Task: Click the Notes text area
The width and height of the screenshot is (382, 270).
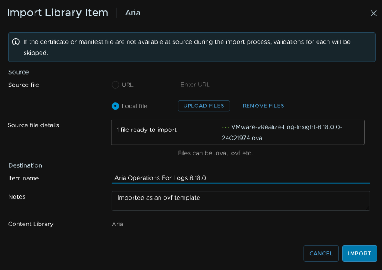Action: [x=241, y=201]
